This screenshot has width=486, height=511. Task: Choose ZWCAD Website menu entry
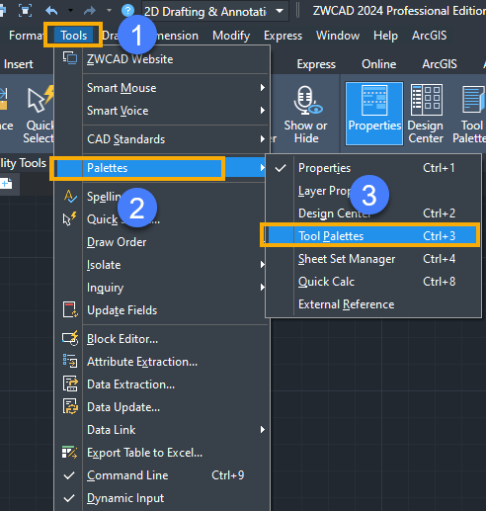(x=162, y=59)
